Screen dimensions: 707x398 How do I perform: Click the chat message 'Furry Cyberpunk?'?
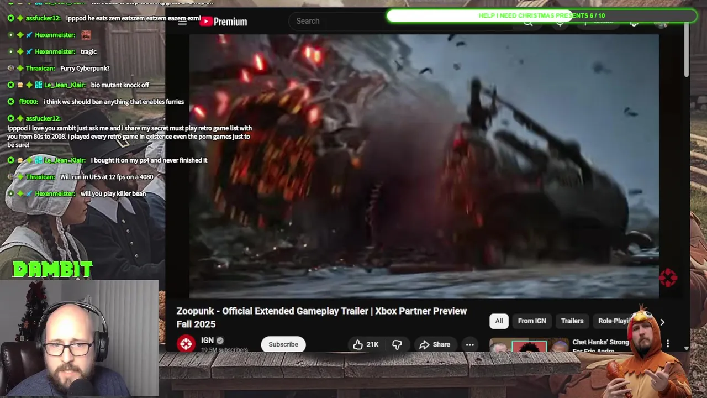pyautogui.click(x=85, y=68)
